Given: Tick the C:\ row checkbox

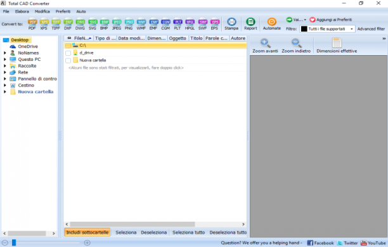Looking at the screenshot, I should click(x=68, y=46).
